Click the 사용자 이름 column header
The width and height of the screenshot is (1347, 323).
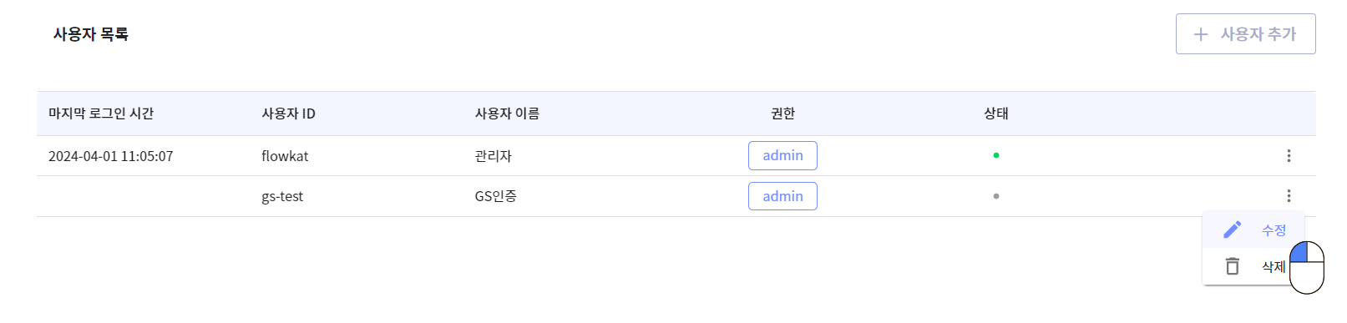point(507,114)
